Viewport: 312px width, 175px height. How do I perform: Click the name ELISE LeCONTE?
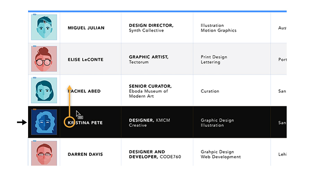point(86,59)
